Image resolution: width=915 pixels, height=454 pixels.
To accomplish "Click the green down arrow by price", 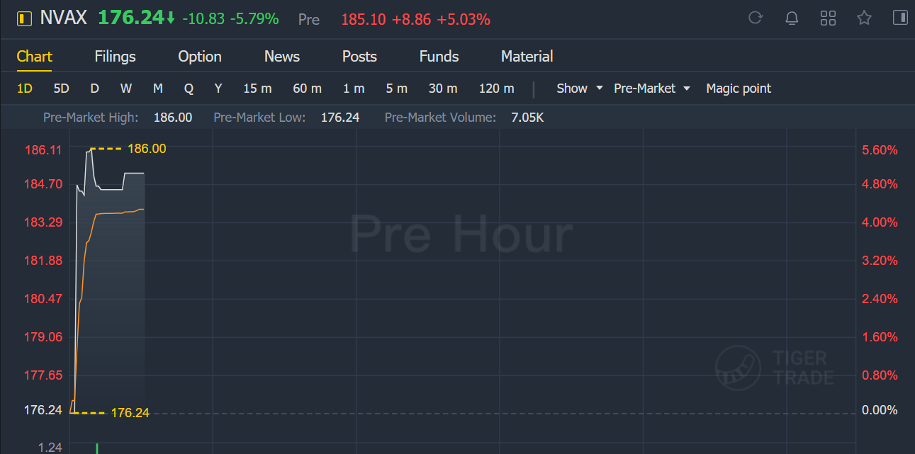I will (x=171, y=18).
